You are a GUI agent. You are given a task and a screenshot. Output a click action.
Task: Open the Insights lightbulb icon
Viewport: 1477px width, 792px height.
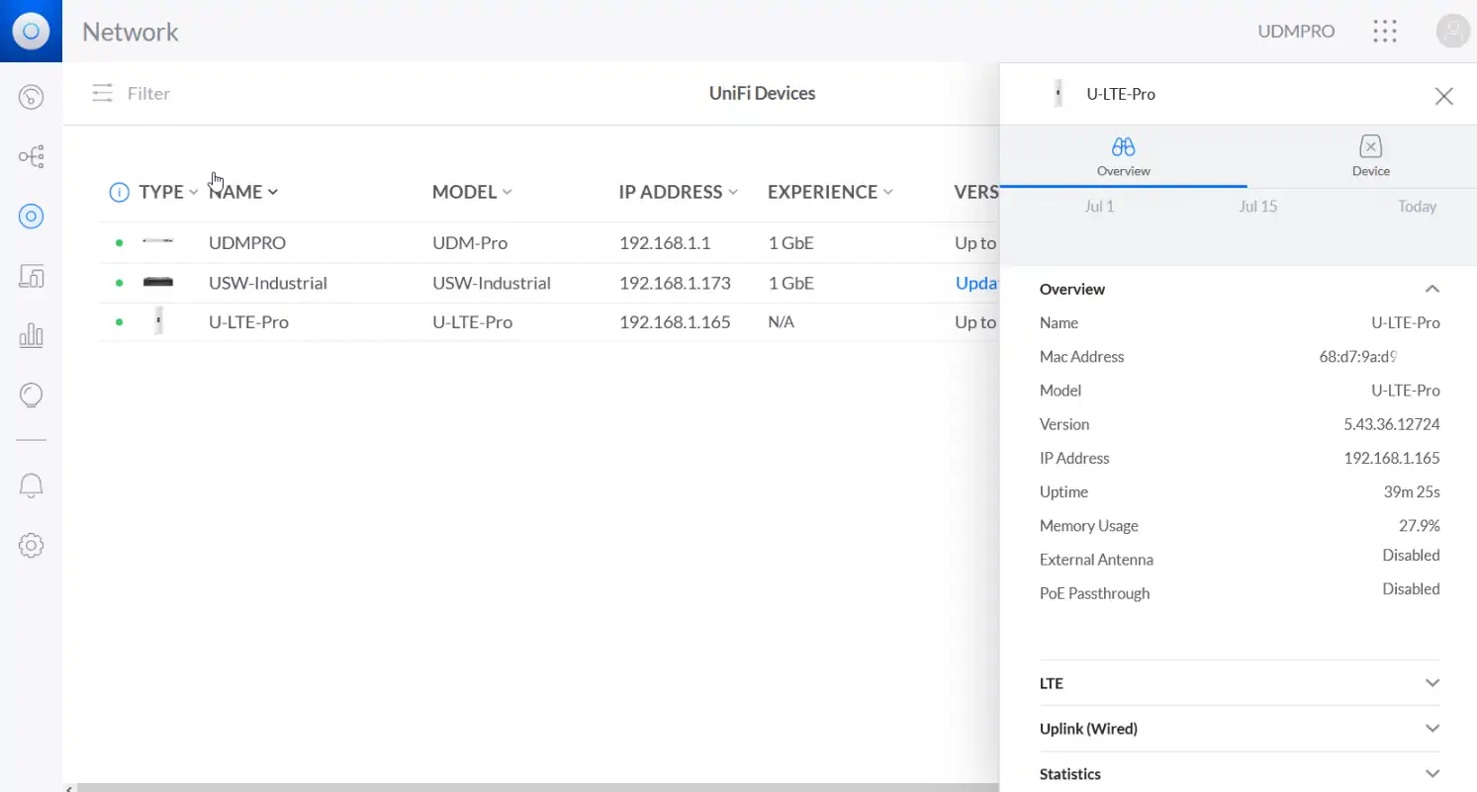click(x=31, y=396)
